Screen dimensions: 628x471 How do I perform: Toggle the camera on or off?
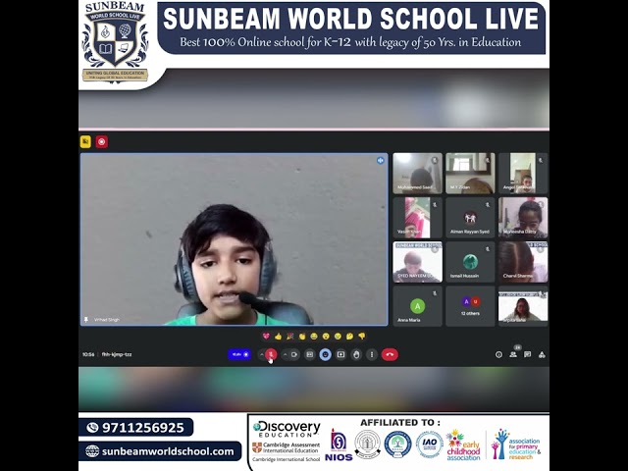(294, 354)
